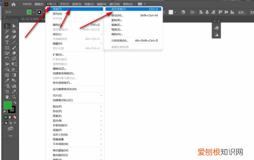This screenshot has height=160, width=254.
Task: Open the 效果(C) menu
Action: [89, 4]
